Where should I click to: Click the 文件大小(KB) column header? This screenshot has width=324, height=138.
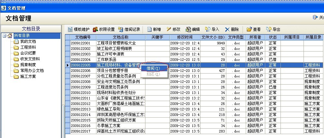tap(213, 37)
